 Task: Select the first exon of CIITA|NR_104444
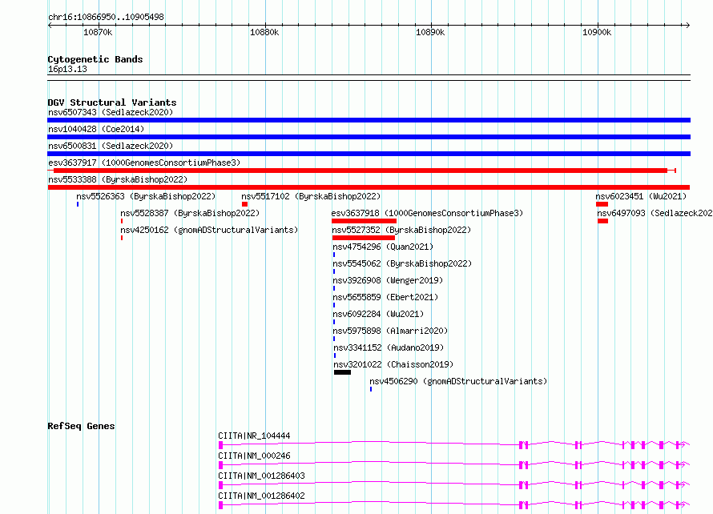pyautogui.click(x=220, y=445)
